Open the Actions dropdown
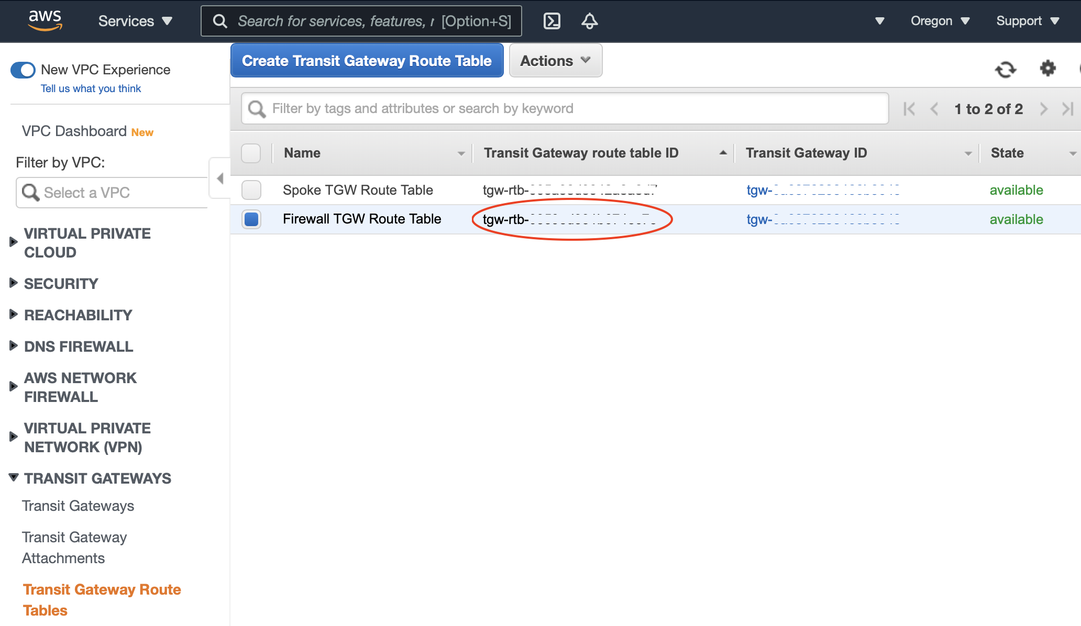Screen dimensions: 1081x626 [555, 61]
